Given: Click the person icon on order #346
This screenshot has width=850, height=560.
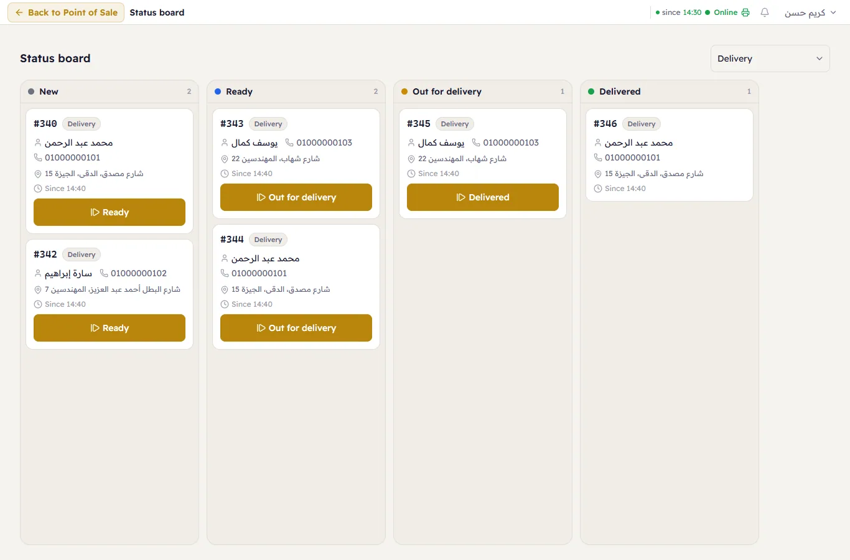Looking at the screenshot, I should (x=598, y=142).
